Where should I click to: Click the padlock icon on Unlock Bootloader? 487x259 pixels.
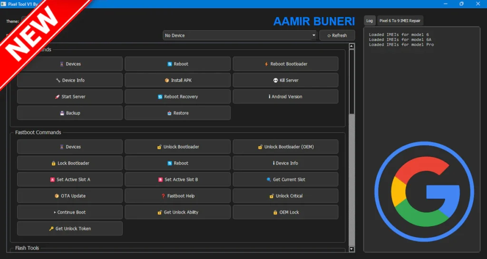pyautogui.click(x=159, y=147)
